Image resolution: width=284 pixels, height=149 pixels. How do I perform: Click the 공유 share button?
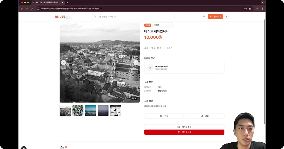205,116
